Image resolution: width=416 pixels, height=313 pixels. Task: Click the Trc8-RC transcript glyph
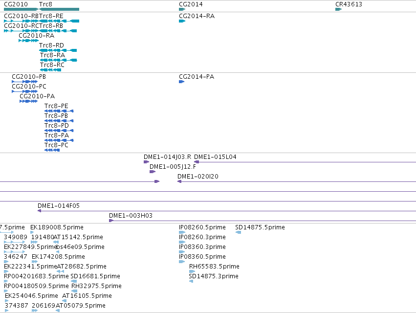pyautogui.click(x=51, y=70)
